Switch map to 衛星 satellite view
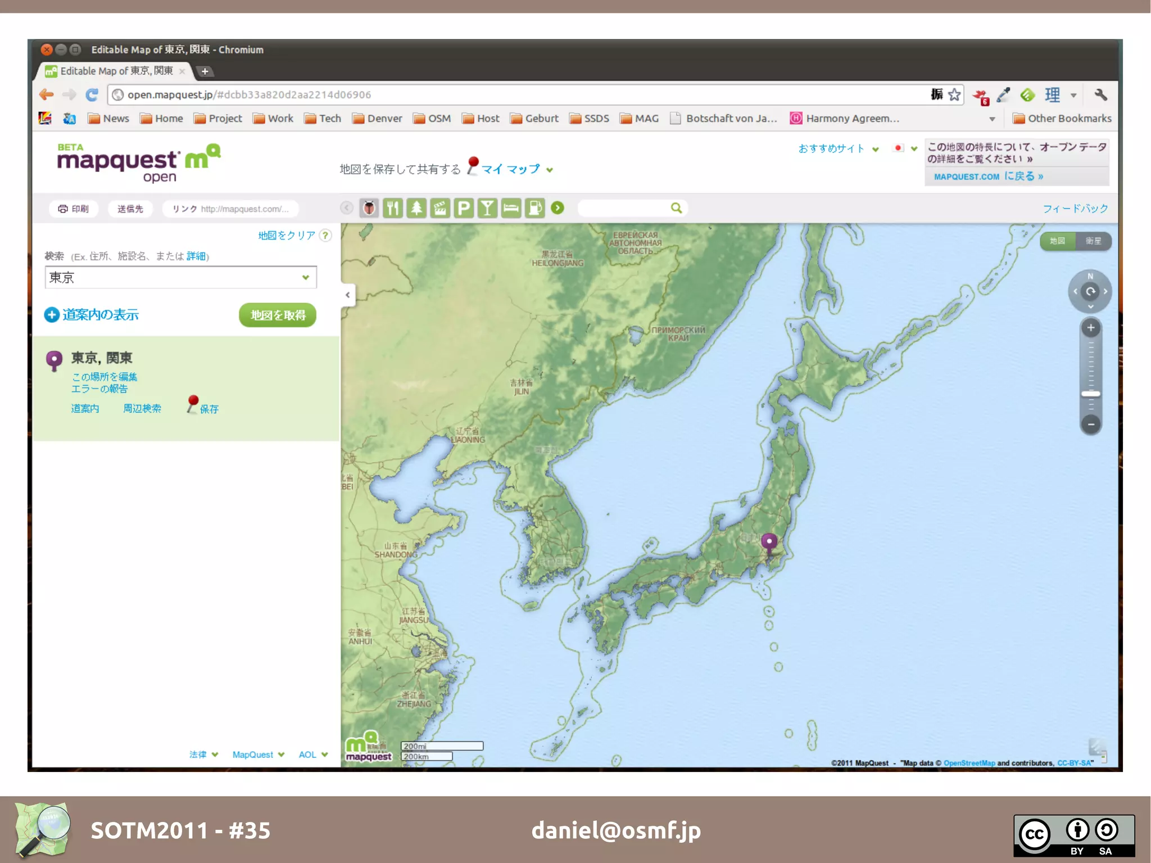The image size is (1151, 863). pos(1093,241)
